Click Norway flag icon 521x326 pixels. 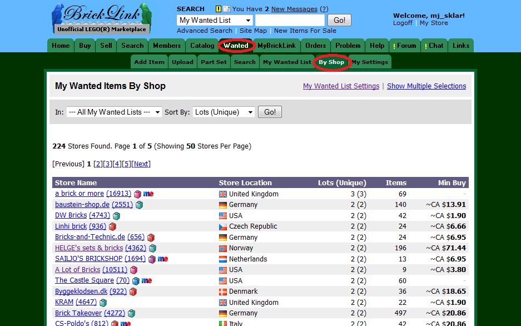pyautogui.click(x=222, y=248)
